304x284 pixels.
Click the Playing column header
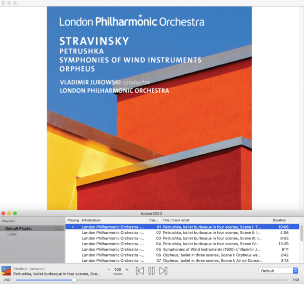[73, 220]
